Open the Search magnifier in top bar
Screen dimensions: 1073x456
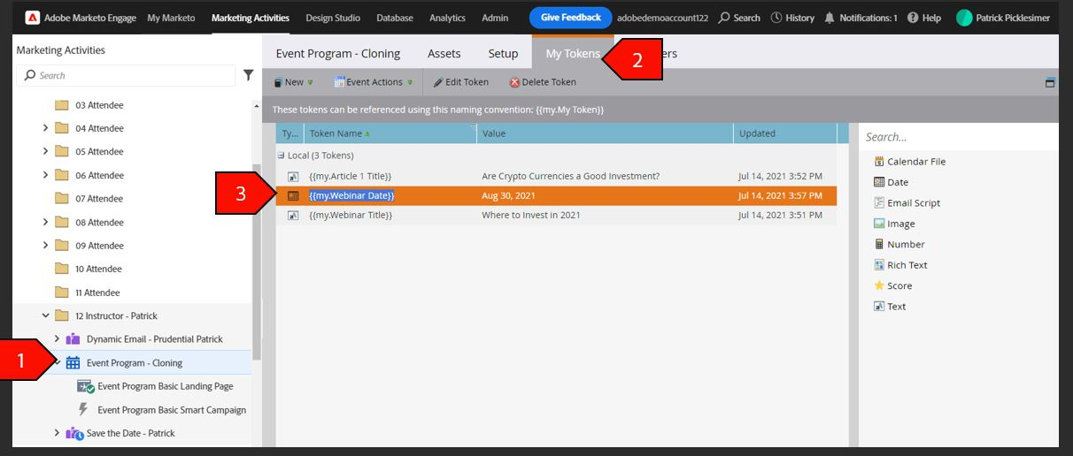pyautogui.click(x=723, y=18)
